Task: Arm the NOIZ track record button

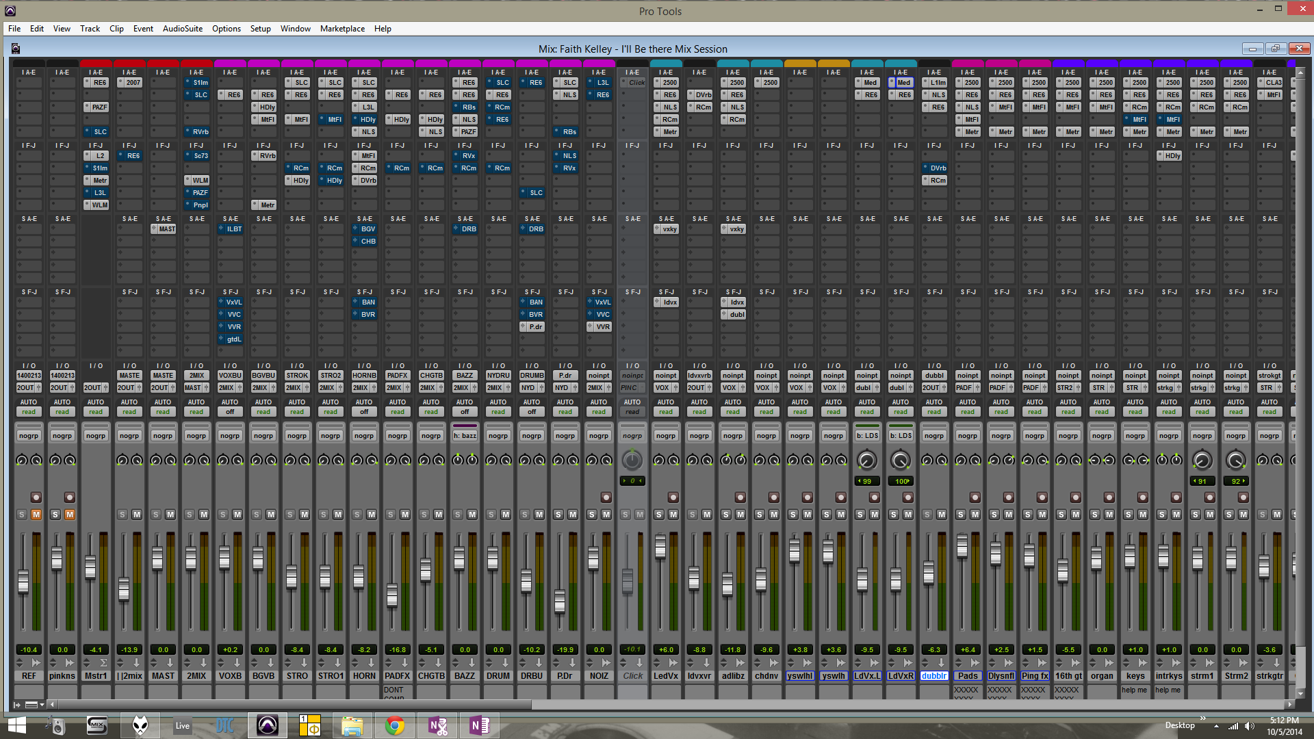Action: coord(606,497)
